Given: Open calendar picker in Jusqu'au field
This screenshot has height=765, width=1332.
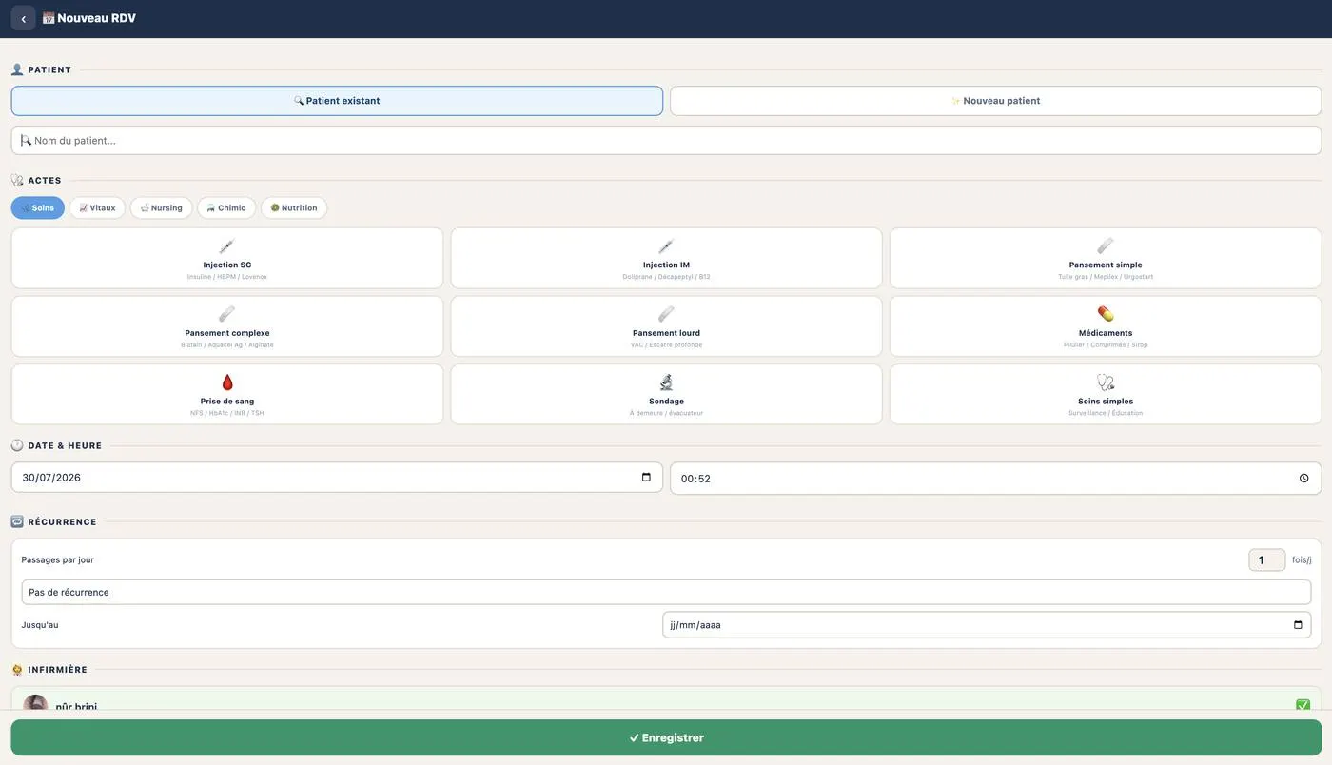Looking at the screenshot, I should click(x=1298, y=625).
